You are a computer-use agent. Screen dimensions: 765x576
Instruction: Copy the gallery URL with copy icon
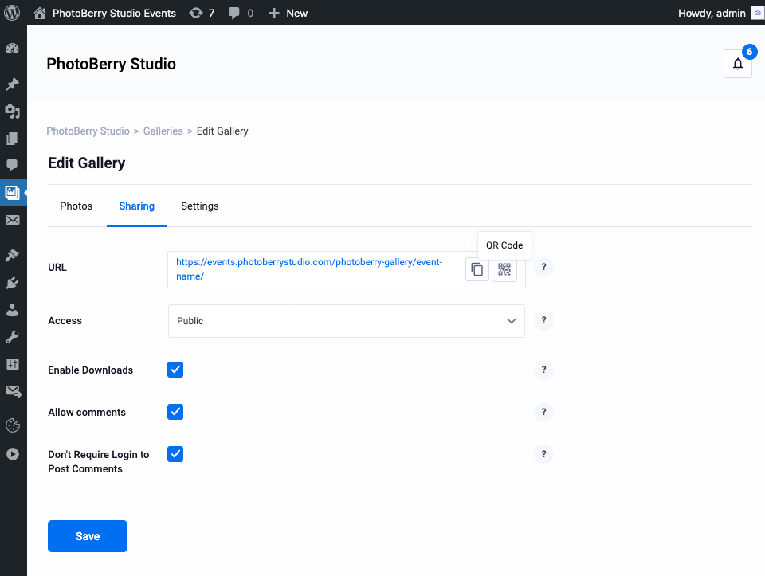click(x=477, y=269)
